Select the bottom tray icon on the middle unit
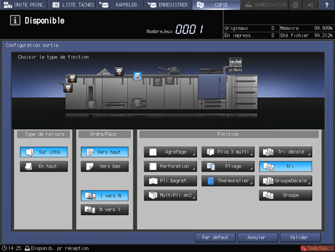Screen dimensions: 335x252 tap(137, 103)
